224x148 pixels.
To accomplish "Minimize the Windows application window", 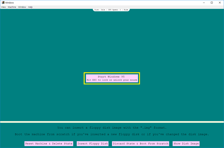I will click(204, 3).
